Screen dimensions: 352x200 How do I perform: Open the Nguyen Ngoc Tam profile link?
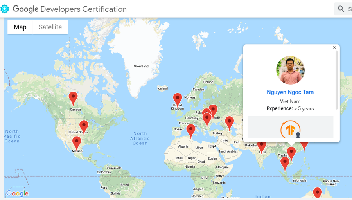[290, 92]
